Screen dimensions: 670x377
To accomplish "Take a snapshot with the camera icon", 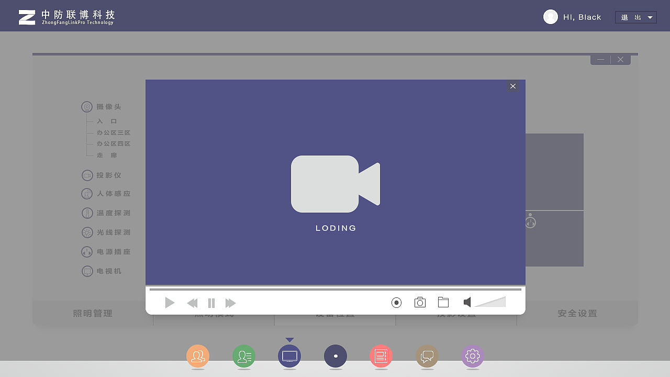I will click(420, 302).
